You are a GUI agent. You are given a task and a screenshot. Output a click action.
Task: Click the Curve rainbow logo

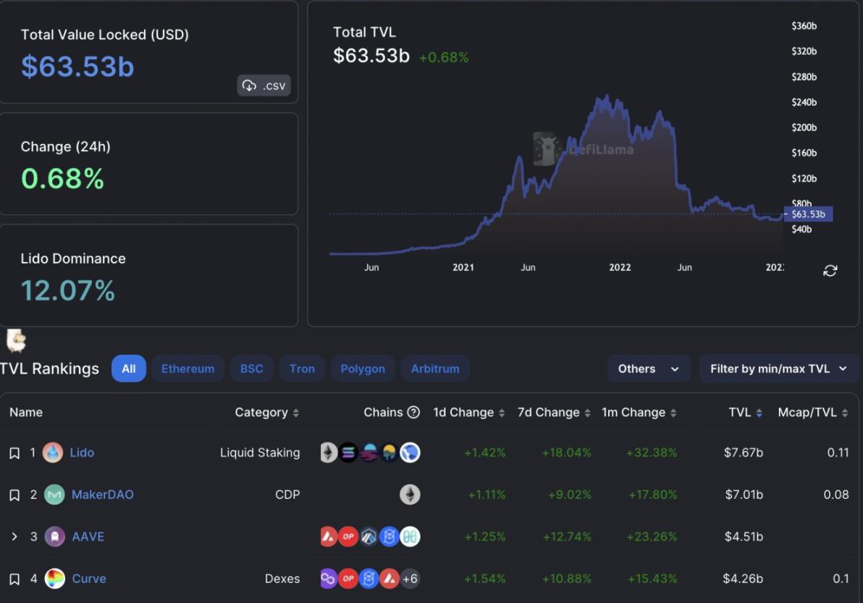tap(54, 578)
